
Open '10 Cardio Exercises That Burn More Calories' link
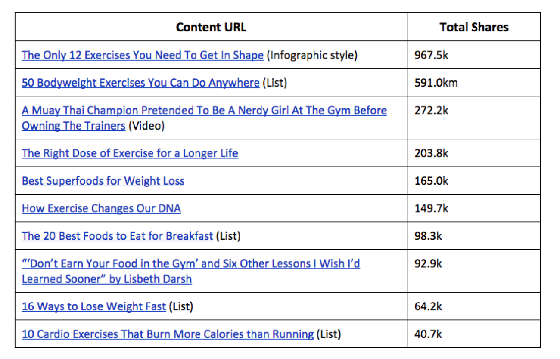pos(168,334)
